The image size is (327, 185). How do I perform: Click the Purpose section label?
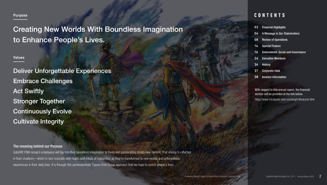pyautogui.click(x=20, y=15)
